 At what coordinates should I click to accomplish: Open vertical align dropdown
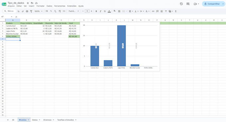click(x=136, y=11)
